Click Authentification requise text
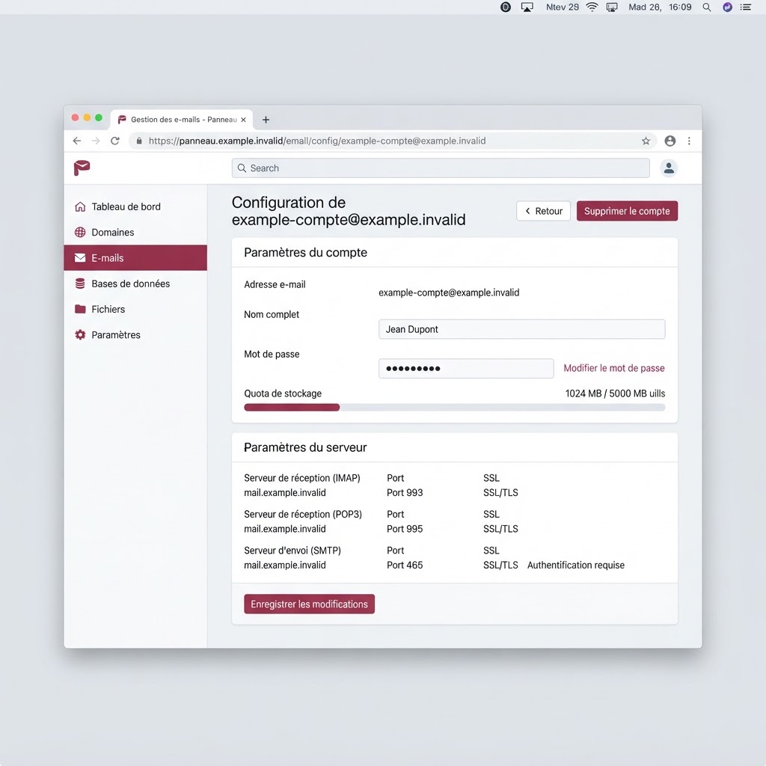766x766 pixels. [x=575, y=565]
